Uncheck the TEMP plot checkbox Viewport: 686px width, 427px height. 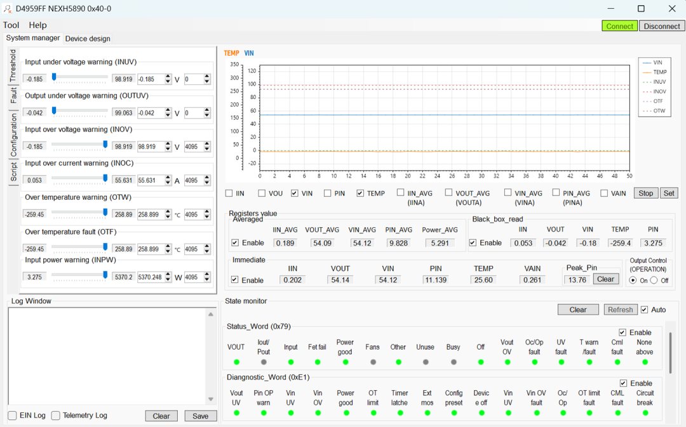coord(360,193)
